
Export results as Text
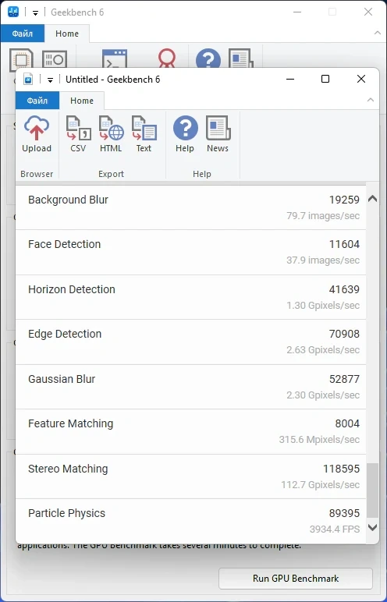[144, 134]
